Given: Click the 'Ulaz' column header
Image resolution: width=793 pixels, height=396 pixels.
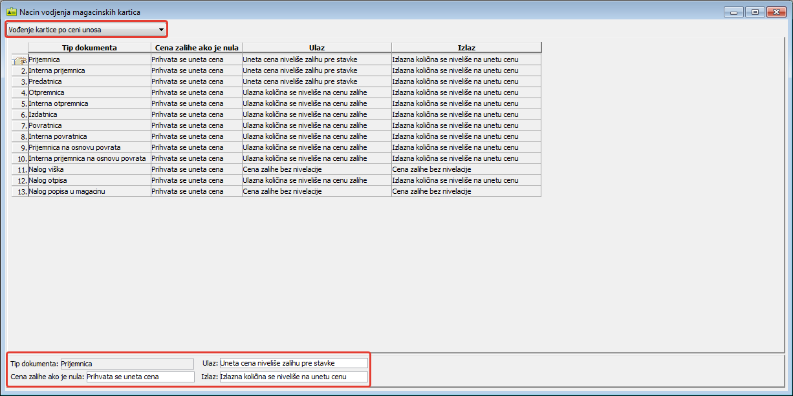Looking at the screenshot, I should (x=316, y=48).
